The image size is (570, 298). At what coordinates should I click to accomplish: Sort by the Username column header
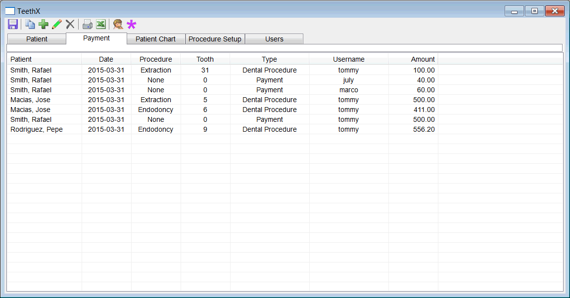click(x=349, y=59)
